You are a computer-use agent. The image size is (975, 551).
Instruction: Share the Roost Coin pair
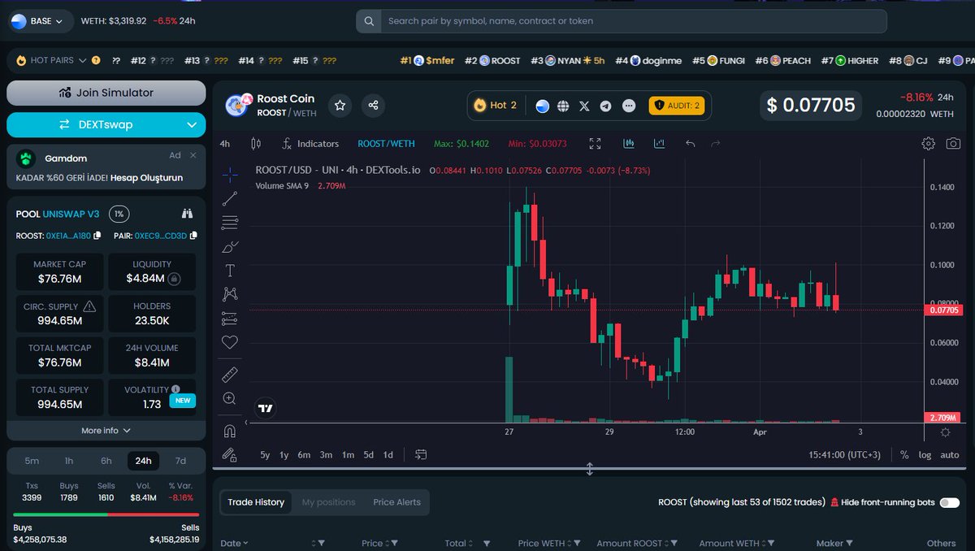(374, 105)
